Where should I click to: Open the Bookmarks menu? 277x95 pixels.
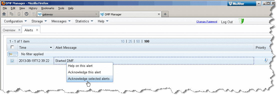(48, 8)
